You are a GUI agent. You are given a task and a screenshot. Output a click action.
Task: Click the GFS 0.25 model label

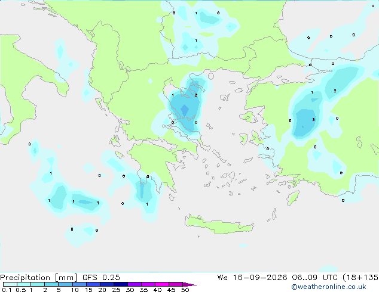101,278
